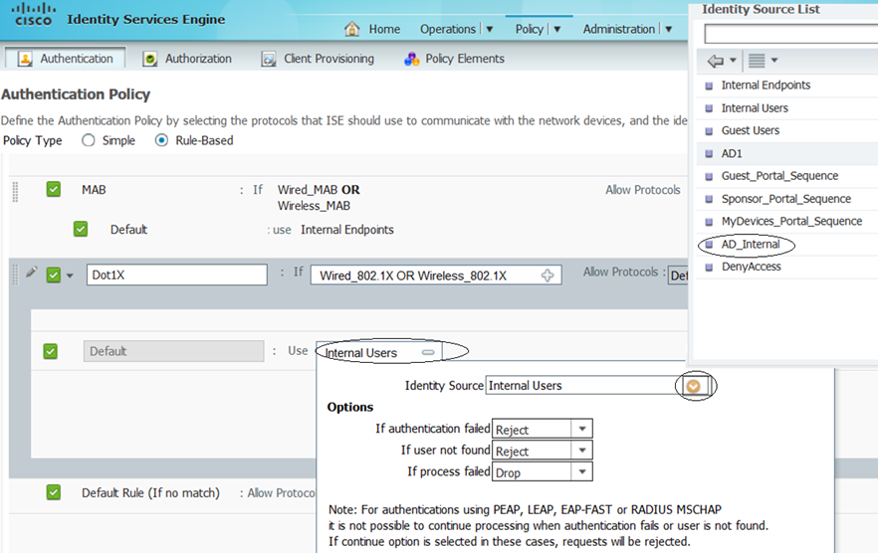Select the Simple policy type radio button
The image size is (878, 553).
click(89, 140)
